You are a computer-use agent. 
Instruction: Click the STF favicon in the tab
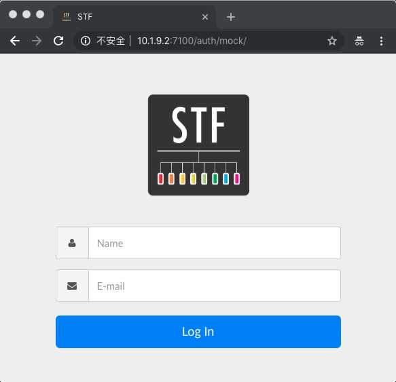67,17
